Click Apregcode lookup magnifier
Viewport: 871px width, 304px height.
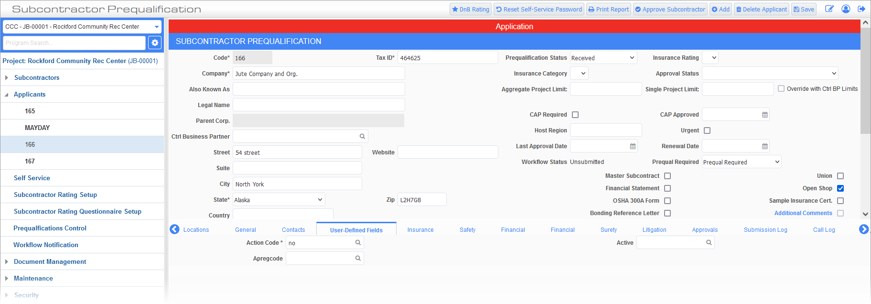coord(358,259)
